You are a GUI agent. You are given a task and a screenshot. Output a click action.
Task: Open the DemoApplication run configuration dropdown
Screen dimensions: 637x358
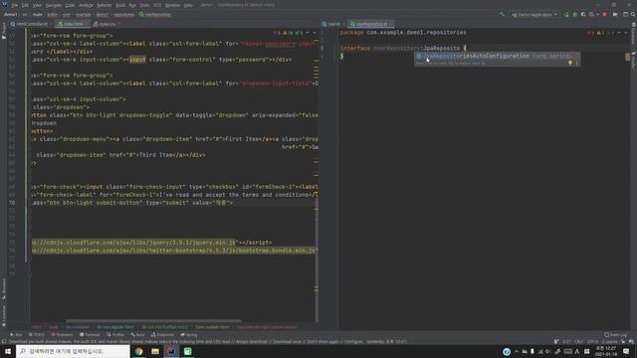pos(533,15)
